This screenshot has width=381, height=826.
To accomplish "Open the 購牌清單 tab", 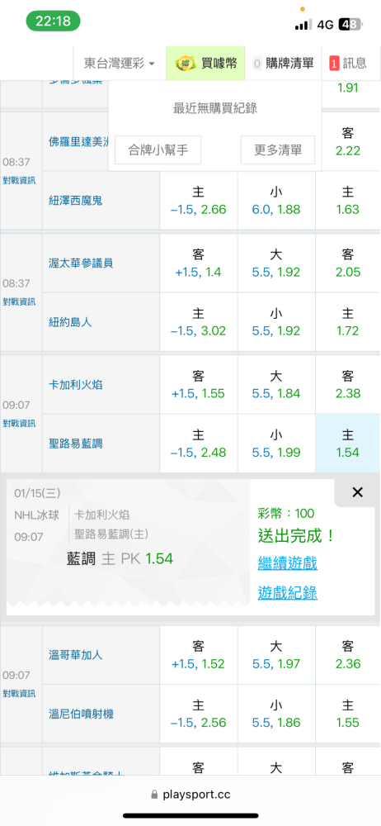I will (x=284, y=64).
